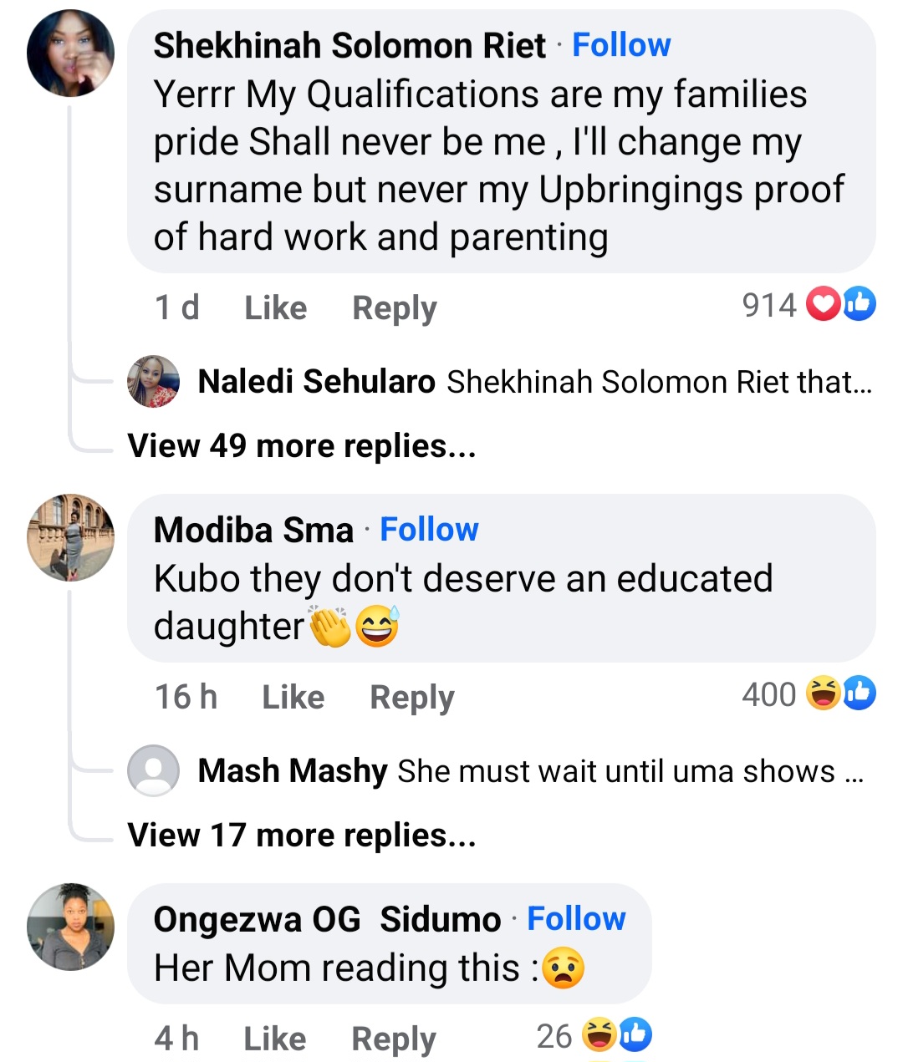Follow Modiba Sma
This screenshot has width=903, height=1062.
(x=429, y=528)
